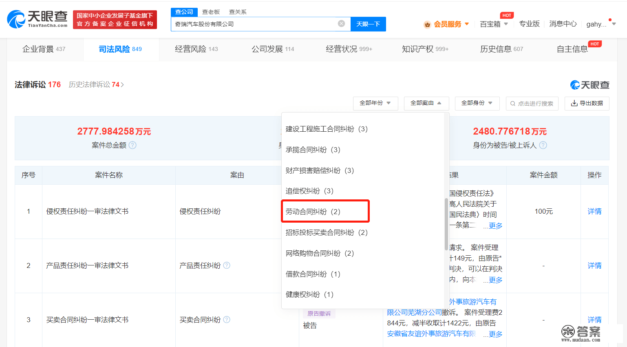Click the help icon next to 案件总金额
Screen dimensions: 627x347
pyautogui.click(x=132, y=145)
